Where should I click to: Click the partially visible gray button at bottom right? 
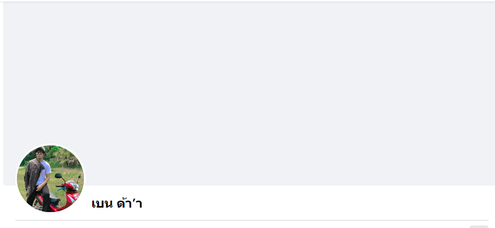479,227
